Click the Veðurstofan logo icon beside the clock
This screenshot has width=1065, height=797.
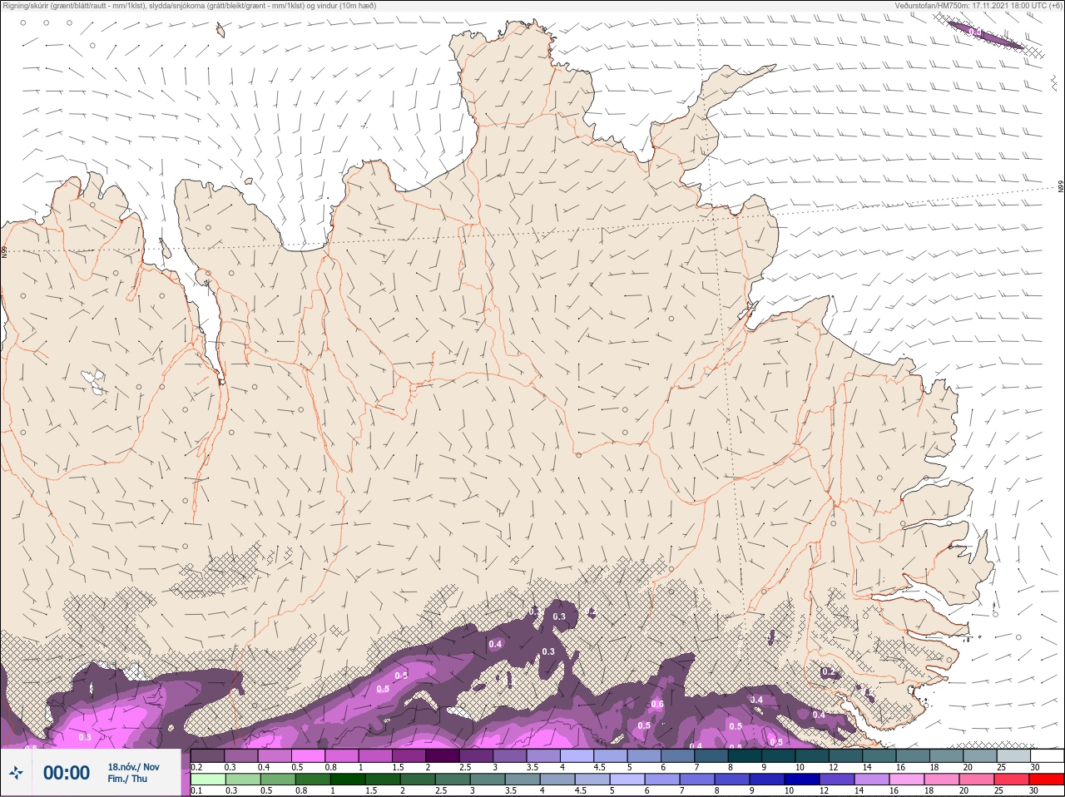[17, 773]
